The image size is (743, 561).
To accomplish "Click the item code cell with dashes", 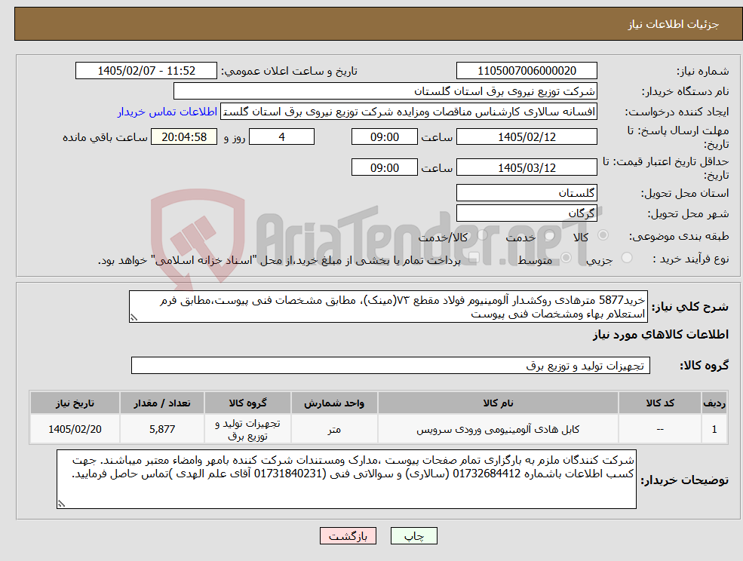I will tap(660, 429).
